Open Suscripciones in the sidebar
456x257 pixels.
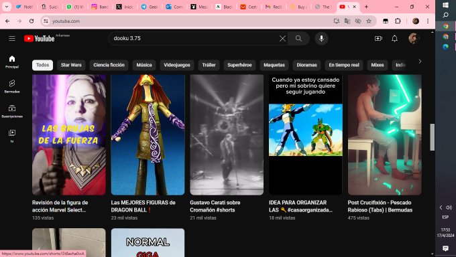click(12, 111)
